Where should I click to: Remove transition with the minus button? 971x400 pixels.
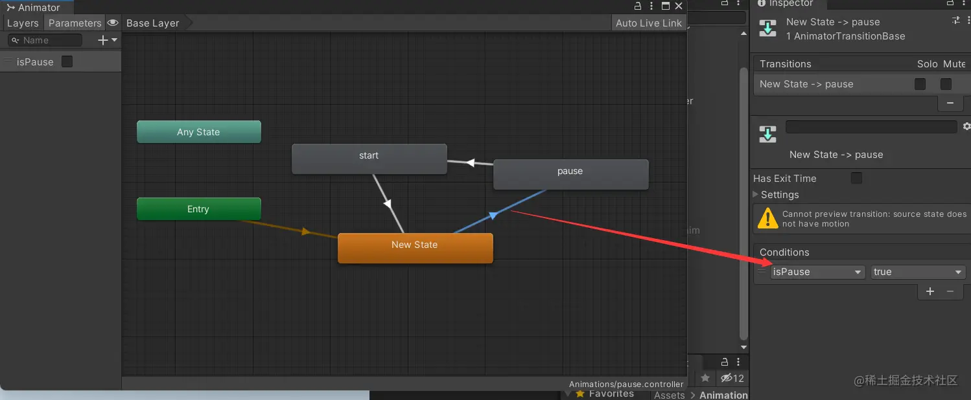tap(950, 103)
